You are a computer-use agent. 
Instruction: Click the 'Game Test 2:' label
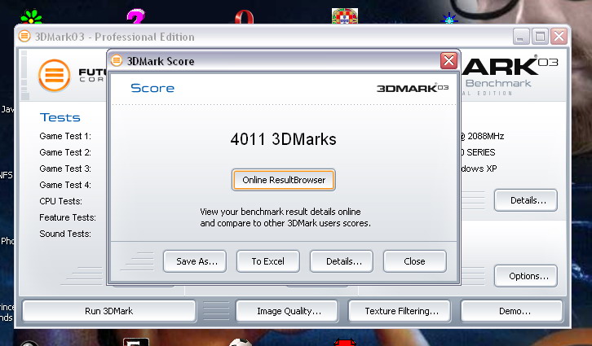pos(65,152)
